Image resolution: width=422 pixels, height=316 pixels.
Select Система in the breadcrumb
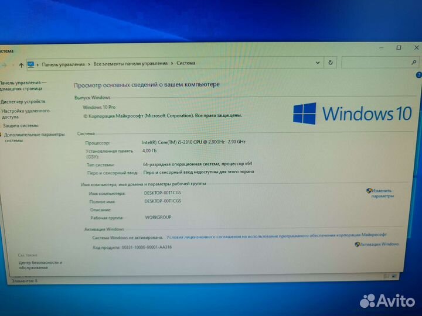click(x=186, y=63)
